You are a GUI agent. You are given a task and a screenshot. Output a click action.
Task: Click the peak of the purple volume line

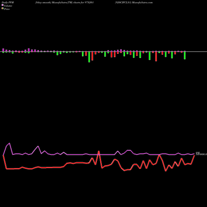coord(10,143)
